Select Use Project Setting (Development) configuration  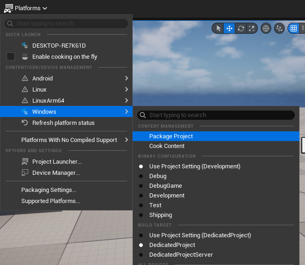pyautogui.click(x=216, y=166)
